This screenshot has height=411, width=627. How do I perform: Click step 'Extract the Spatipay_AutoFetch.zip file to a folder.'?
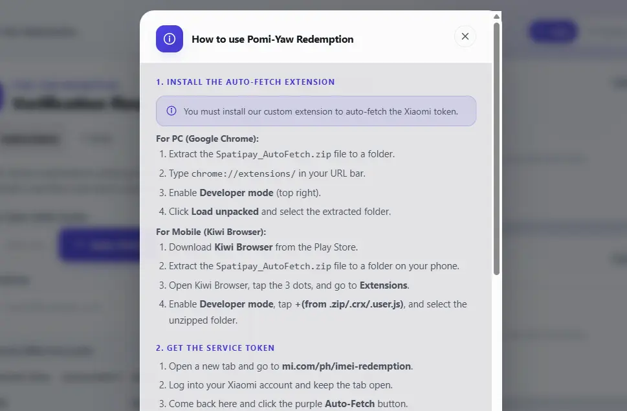281,154
